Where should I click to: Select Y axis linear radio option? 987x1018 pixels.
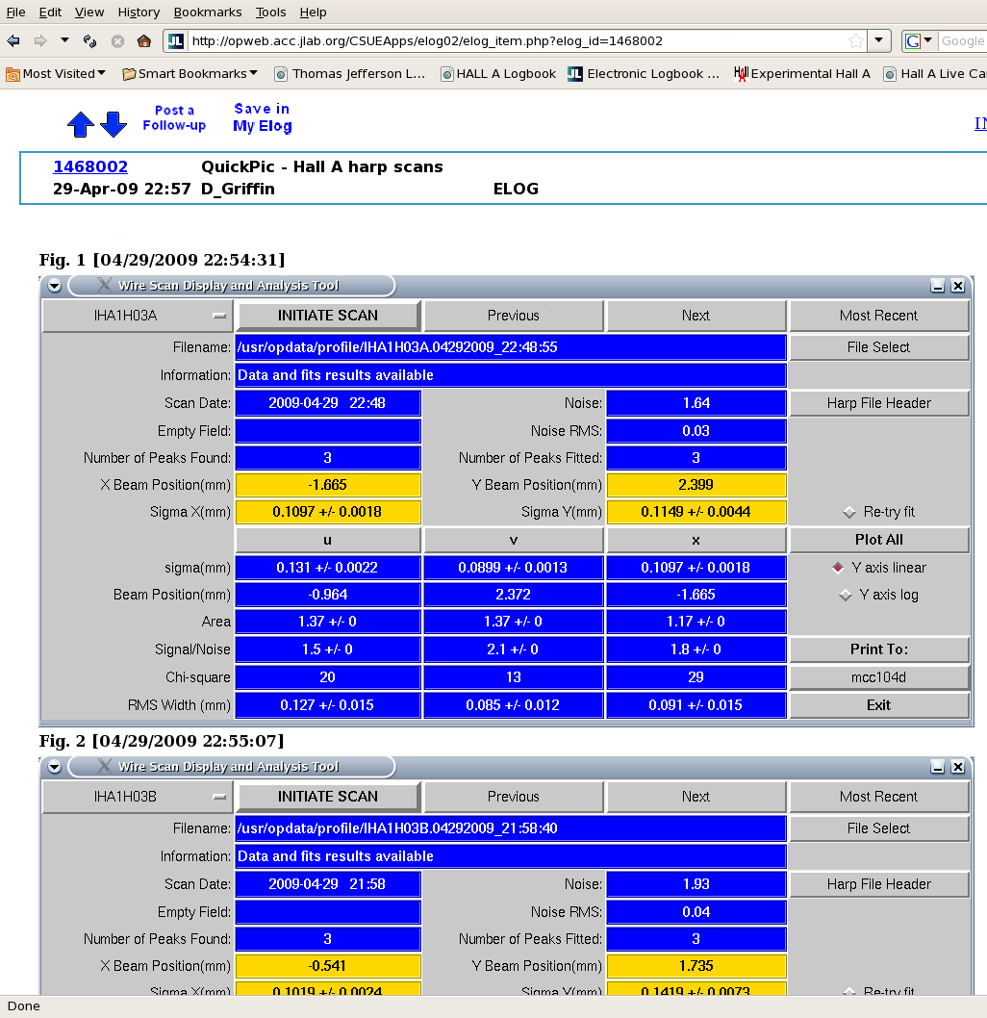[x=878, y=568]
